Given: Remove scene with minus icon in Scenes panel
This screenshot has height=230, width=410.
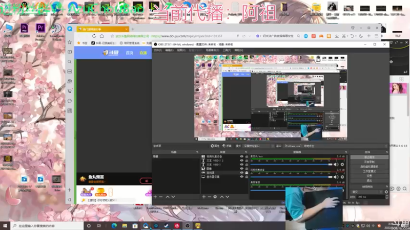Looking at the screenshot, I should (161, 197).
